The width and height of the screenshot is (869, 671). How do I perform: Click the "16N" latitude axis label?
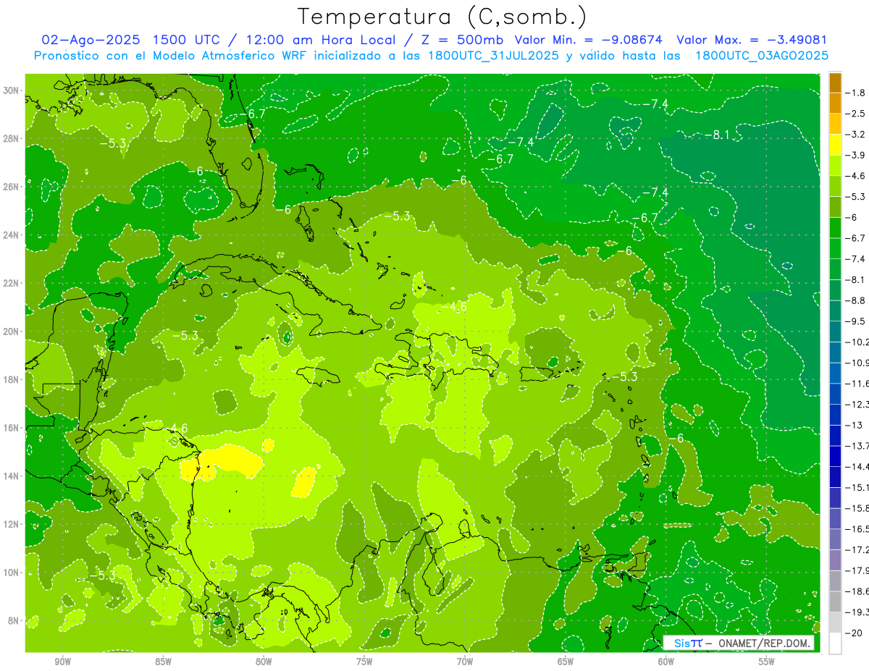click(10, 428)
